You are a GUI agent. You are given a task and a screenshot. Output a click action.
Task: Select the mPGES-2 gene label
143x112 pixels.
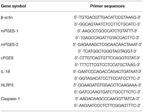(9, 44)
